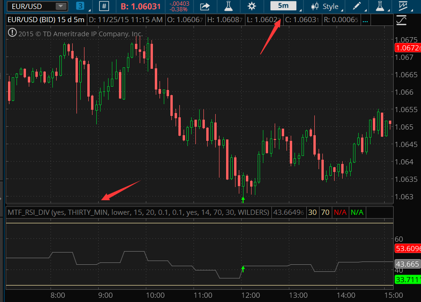This screenshot has width=421, height=302.
Task: Click the green 33.711 bubble on the RSI axis
Action: pyautogui.click(x=408, y=279)
